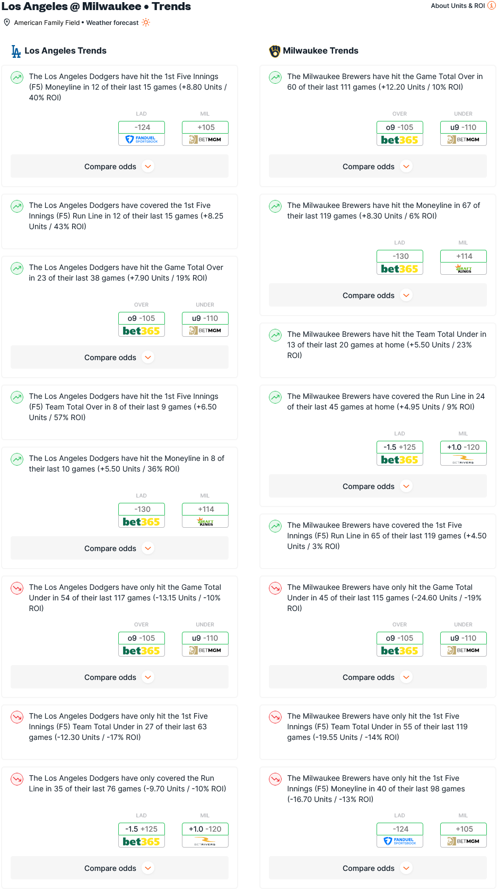Click the Los Angeles Dodgers team logo
The height and width of the screenshot is (890, 498).
pos(16,51)
